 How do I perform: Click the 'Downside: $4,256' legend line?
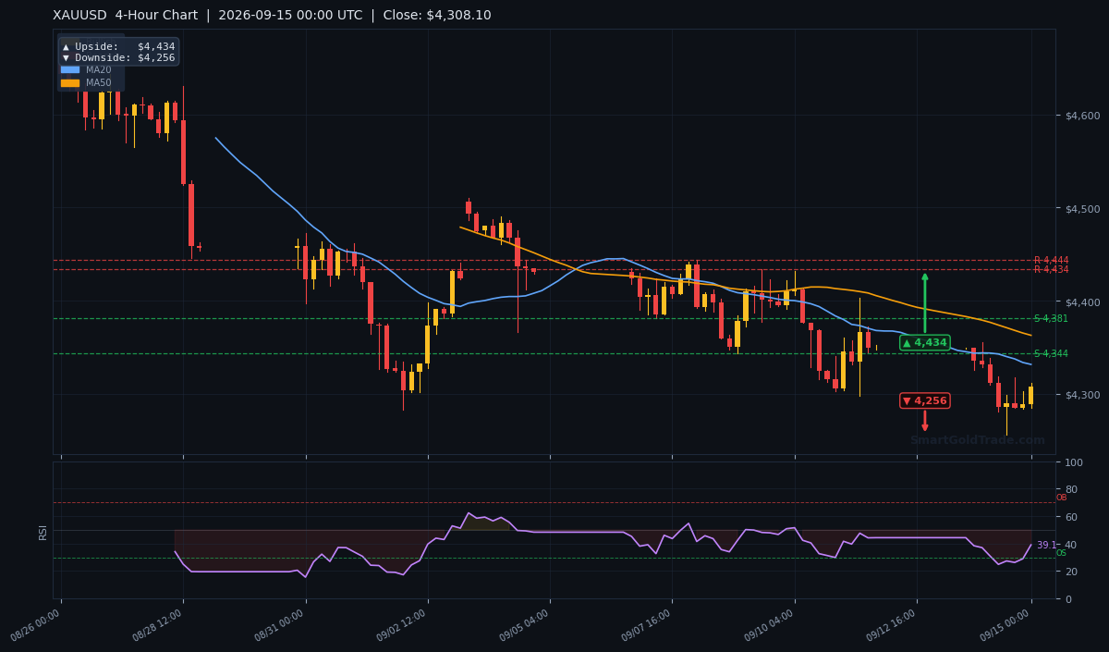[118, 57]
